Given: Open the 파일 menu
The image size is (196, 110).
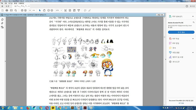Looking at the screenshot, I should (x=2, y=3).
